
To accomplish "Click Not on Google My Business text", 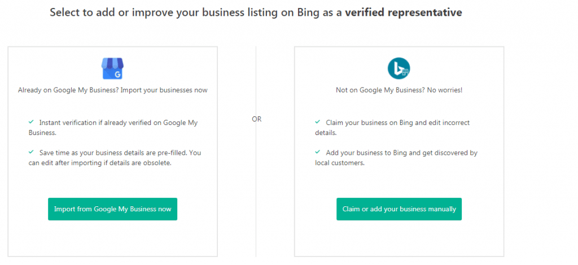I will tap(399, 90).
